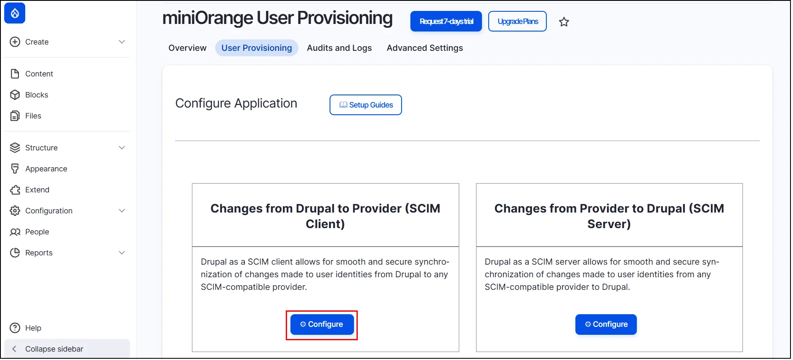Configure the SCIM Server option

(x=606, y=324)
